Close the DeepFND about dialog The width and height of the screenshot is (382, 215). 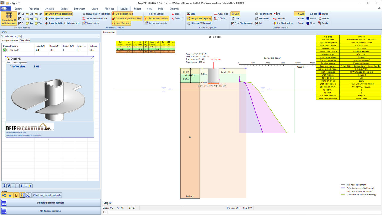[92, 59]
